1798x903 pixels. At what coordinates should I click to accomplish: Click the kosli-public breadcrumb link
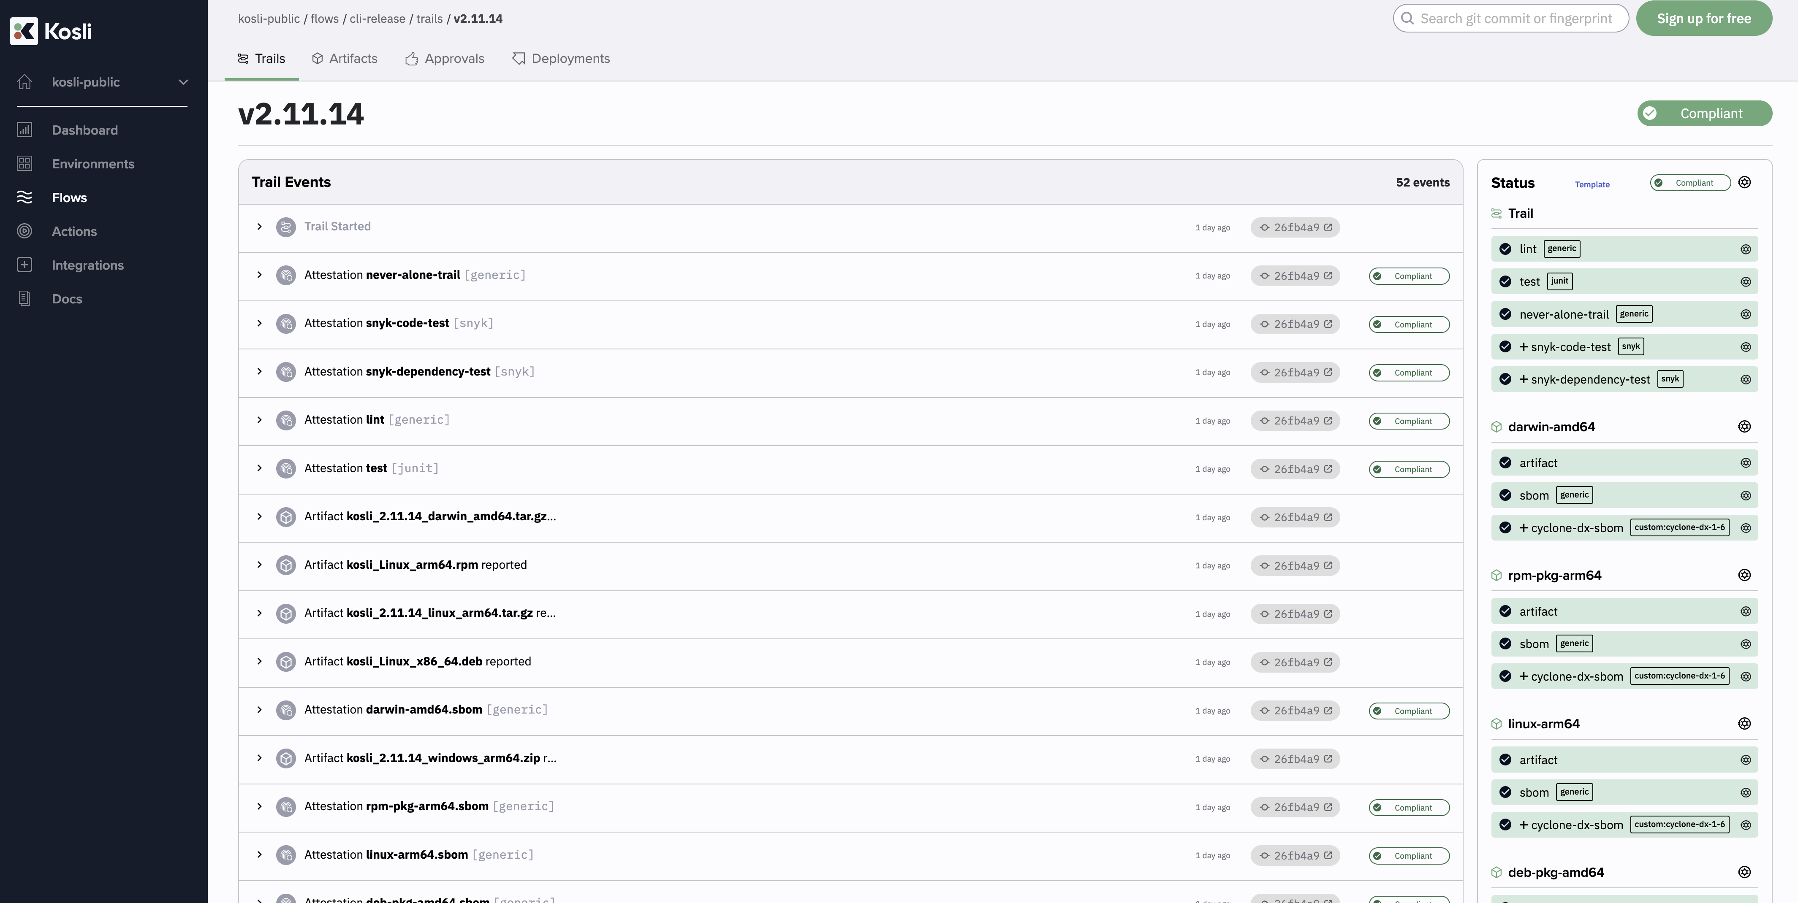[x=269, y=19]
